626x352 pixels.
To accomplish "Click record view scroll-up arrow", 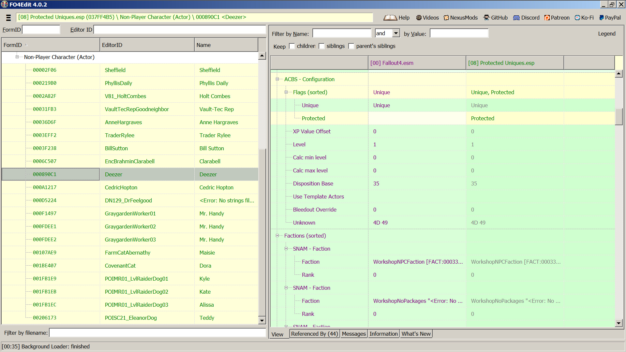I will [x=619, y=74].
